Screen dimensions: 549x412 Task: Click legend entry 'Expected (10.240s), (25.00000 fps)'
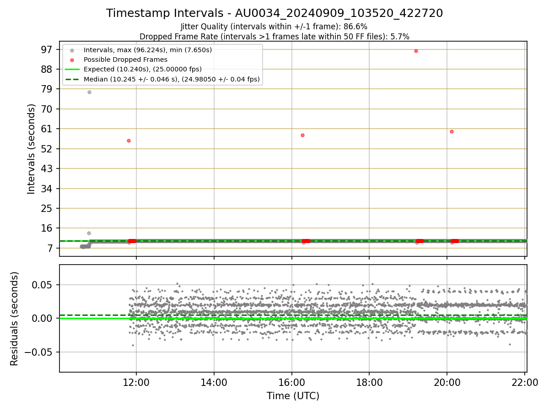(x=143, y=69)
